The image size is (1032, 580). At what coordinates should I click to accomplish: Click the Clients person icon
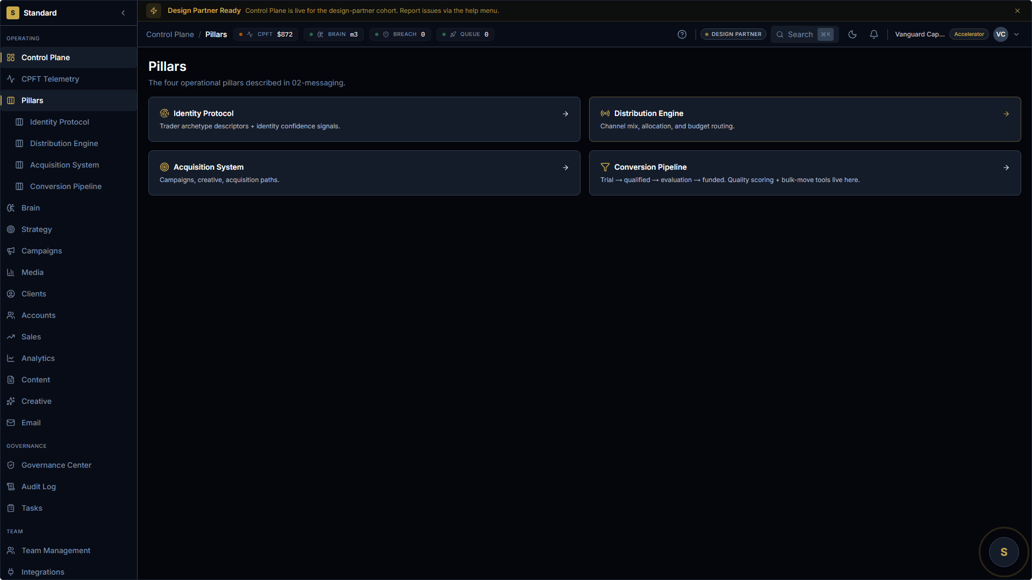[11, 294]
